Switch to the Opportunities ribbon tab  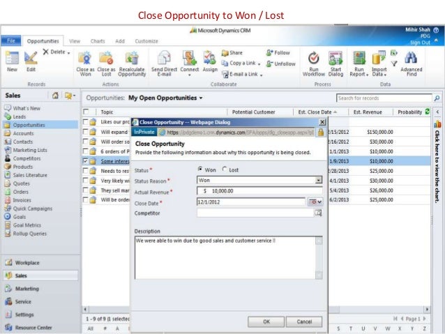43,41
